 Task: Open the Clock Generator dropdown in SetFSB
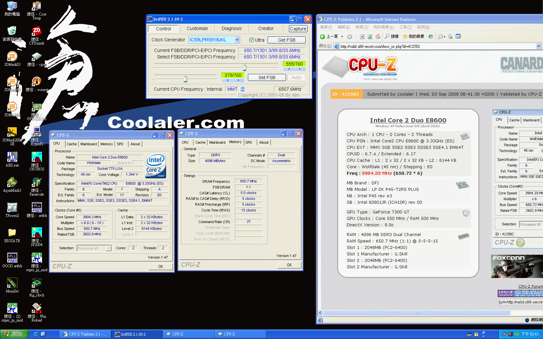(237, 40)
